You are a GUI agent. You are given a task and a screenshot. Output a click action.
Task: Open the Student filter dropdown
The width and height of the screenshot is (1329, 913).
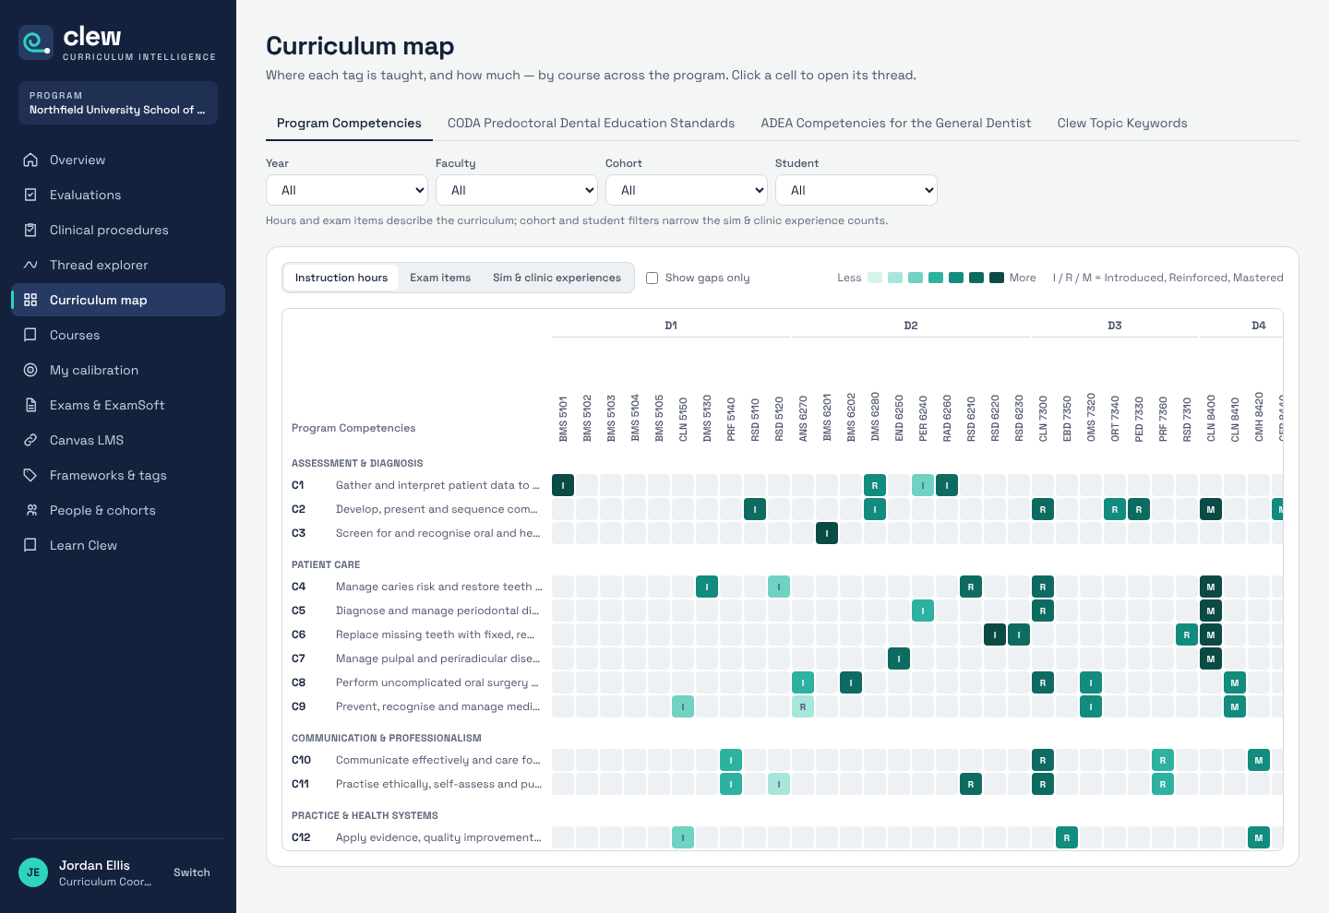[856, 190]
